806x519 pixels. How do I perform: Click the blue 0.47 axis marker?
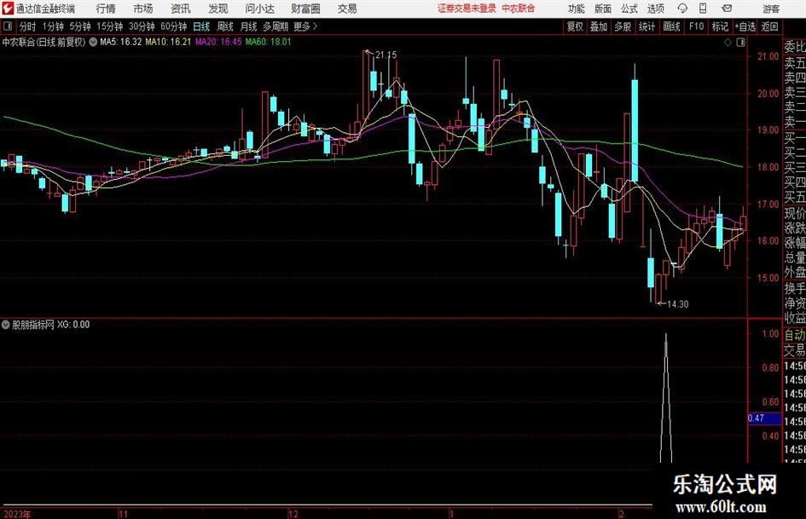pos(764,418)
